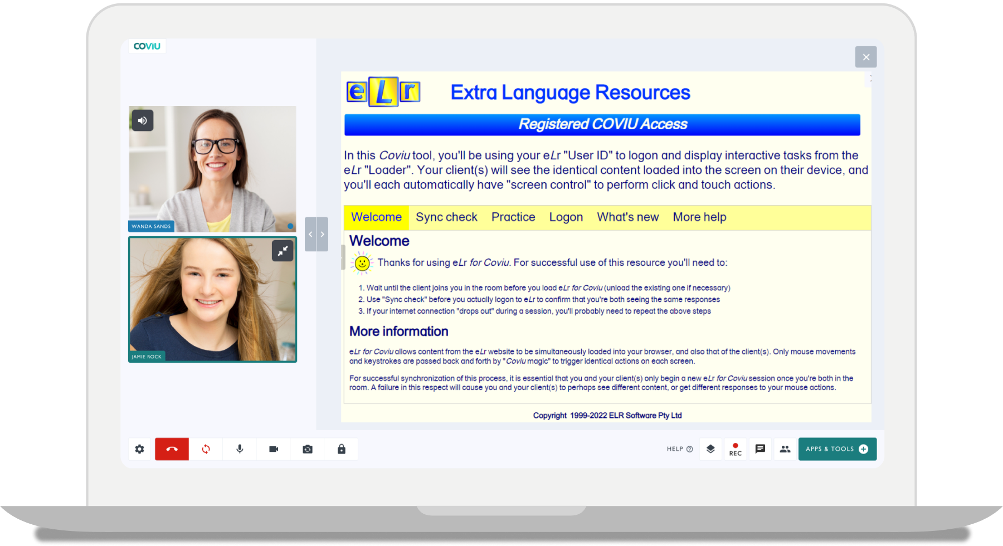This screenshot has width=1003, height=546.
Task: Toggle speaker on Wanda Sands video
Action: click(x=143, y=120)
